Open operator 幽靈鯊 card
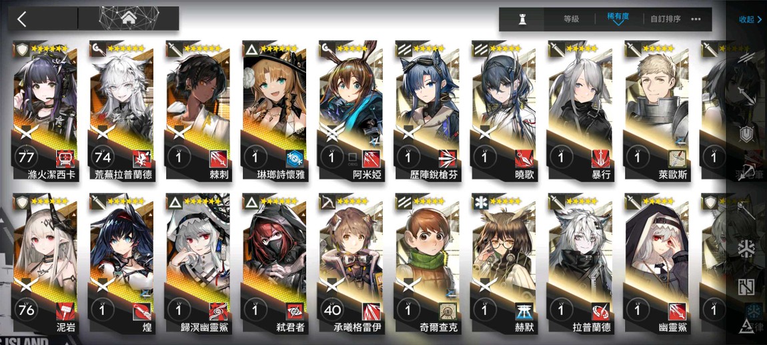The height and width of the screenshot is (345, 767). [x=655, y=264]
